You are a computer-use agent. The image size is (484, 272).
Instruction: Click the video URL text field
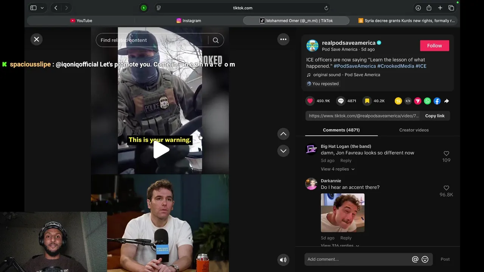point(364,116)
